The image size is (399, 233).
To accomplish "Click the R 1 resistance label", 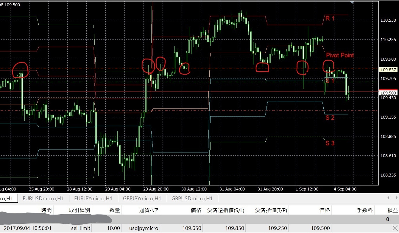I will click(x=330, y=18).
